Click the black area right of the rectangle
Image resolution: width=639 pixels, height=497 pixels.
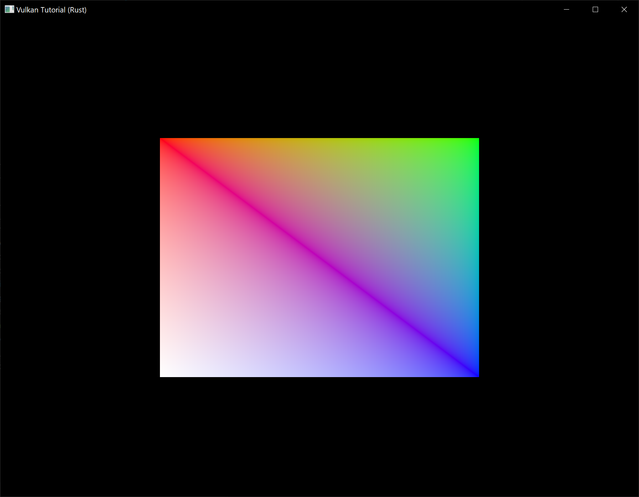click(559, 258)
